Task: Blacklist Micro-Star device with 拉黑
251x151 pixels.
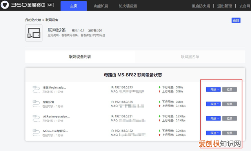Action: [x=229, y=133]
